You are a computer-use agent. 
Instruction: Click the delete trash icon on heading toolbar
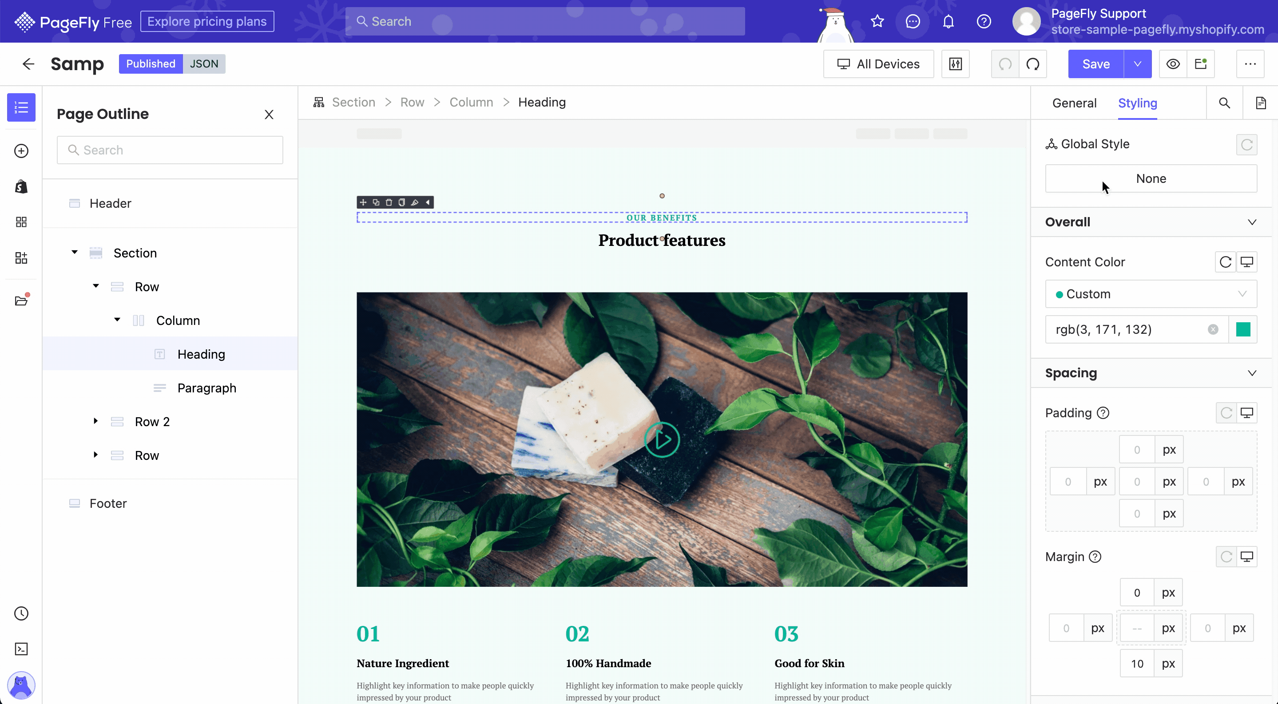(389, 202)
